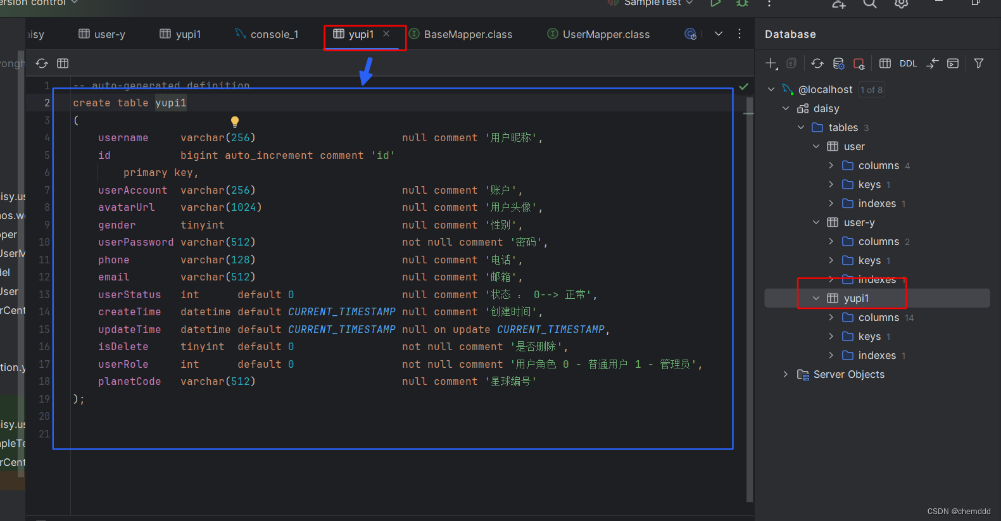
Task: Open the table editor icon in Database toolbar
Action: (x=885, y=63)
